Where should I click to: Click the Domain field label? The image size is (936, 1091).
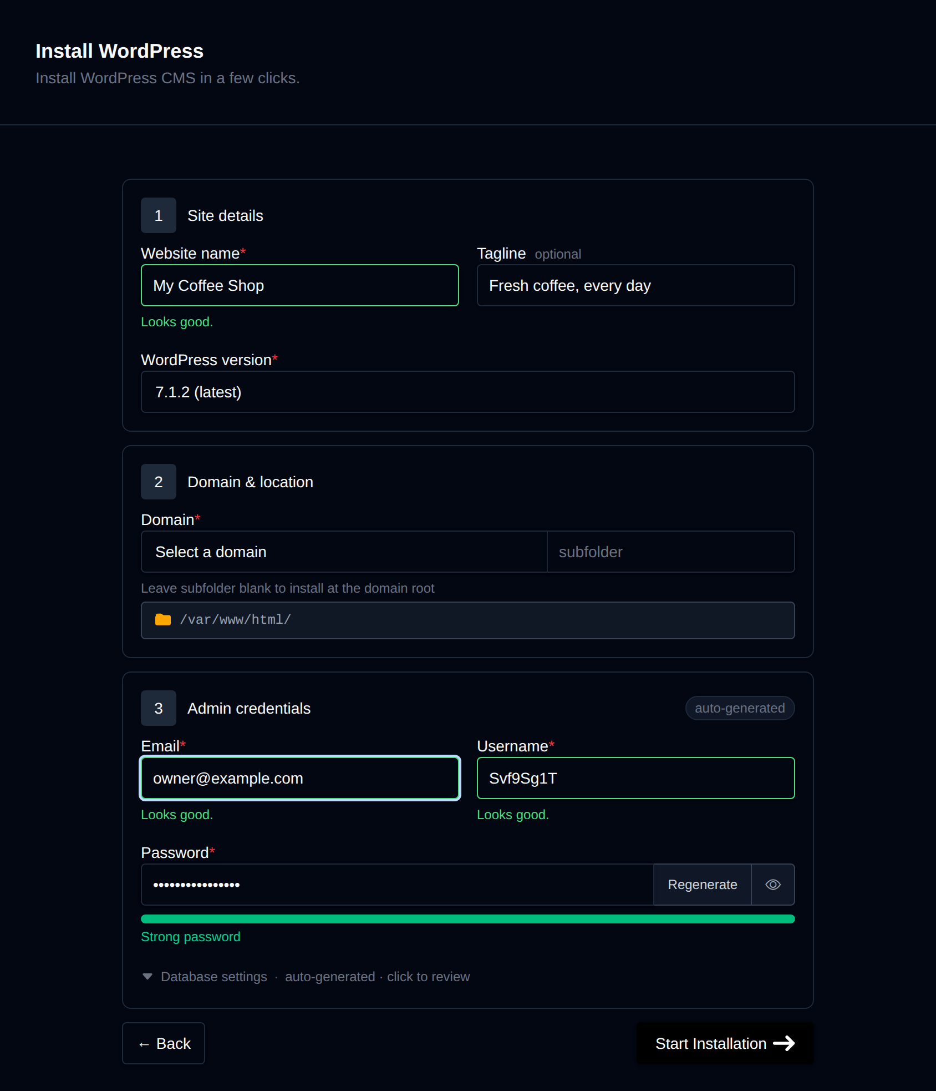171,519
